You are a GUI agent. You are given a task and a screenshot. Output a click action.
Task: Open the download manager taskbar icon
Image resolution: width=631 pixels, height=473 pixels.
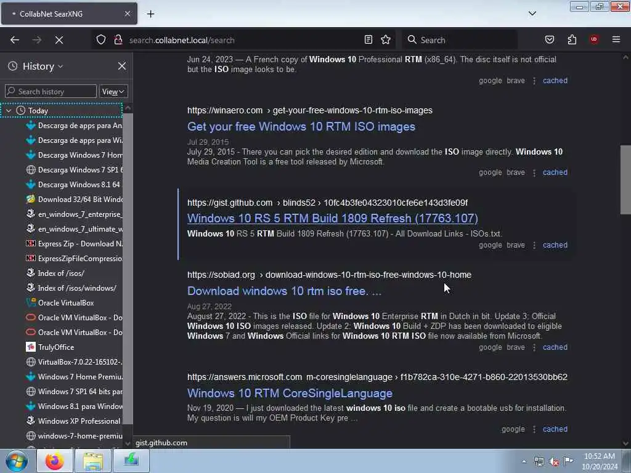(131, 461)
